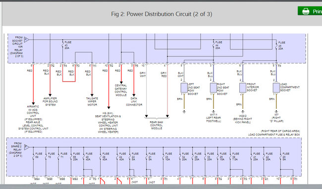The height and width of the screenshot is (189, 322).
Task: Click the 'RIGHT 2ND SEAT ROW SOCKET' label
Action: 223,89
